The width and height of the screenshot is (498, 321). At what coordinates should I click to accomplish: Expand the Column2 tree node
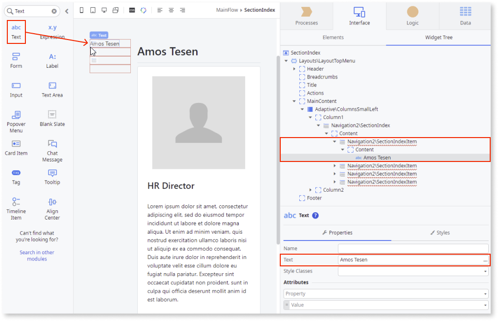coord(311,190)
